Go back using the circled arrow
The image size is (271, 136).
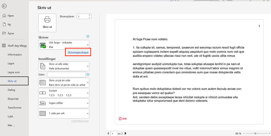tap(4, 6)
